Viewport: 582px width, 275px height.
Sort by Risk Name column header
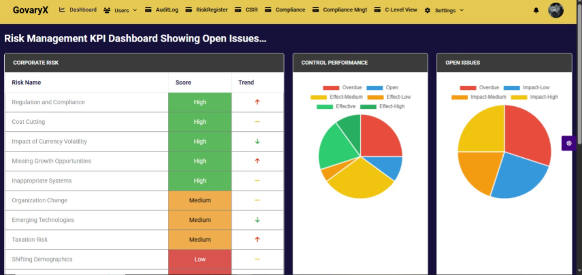[x=26, y=82]
